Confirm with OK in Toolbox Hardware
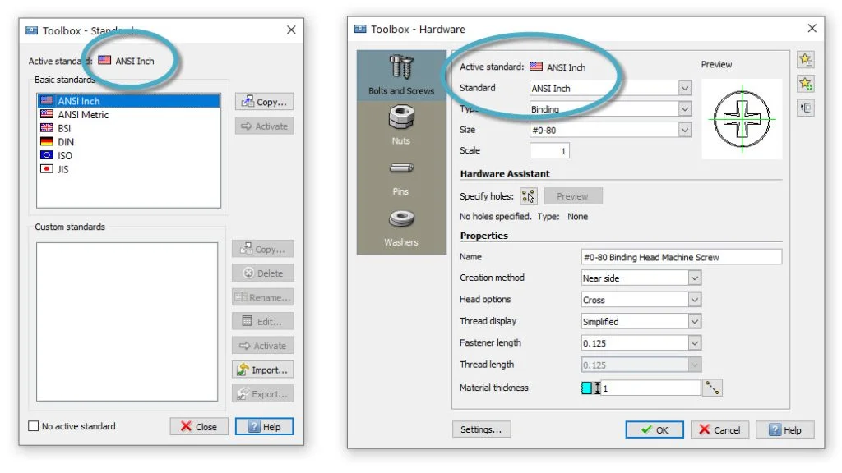The image size is (842, 473). (x=655, y=429)
